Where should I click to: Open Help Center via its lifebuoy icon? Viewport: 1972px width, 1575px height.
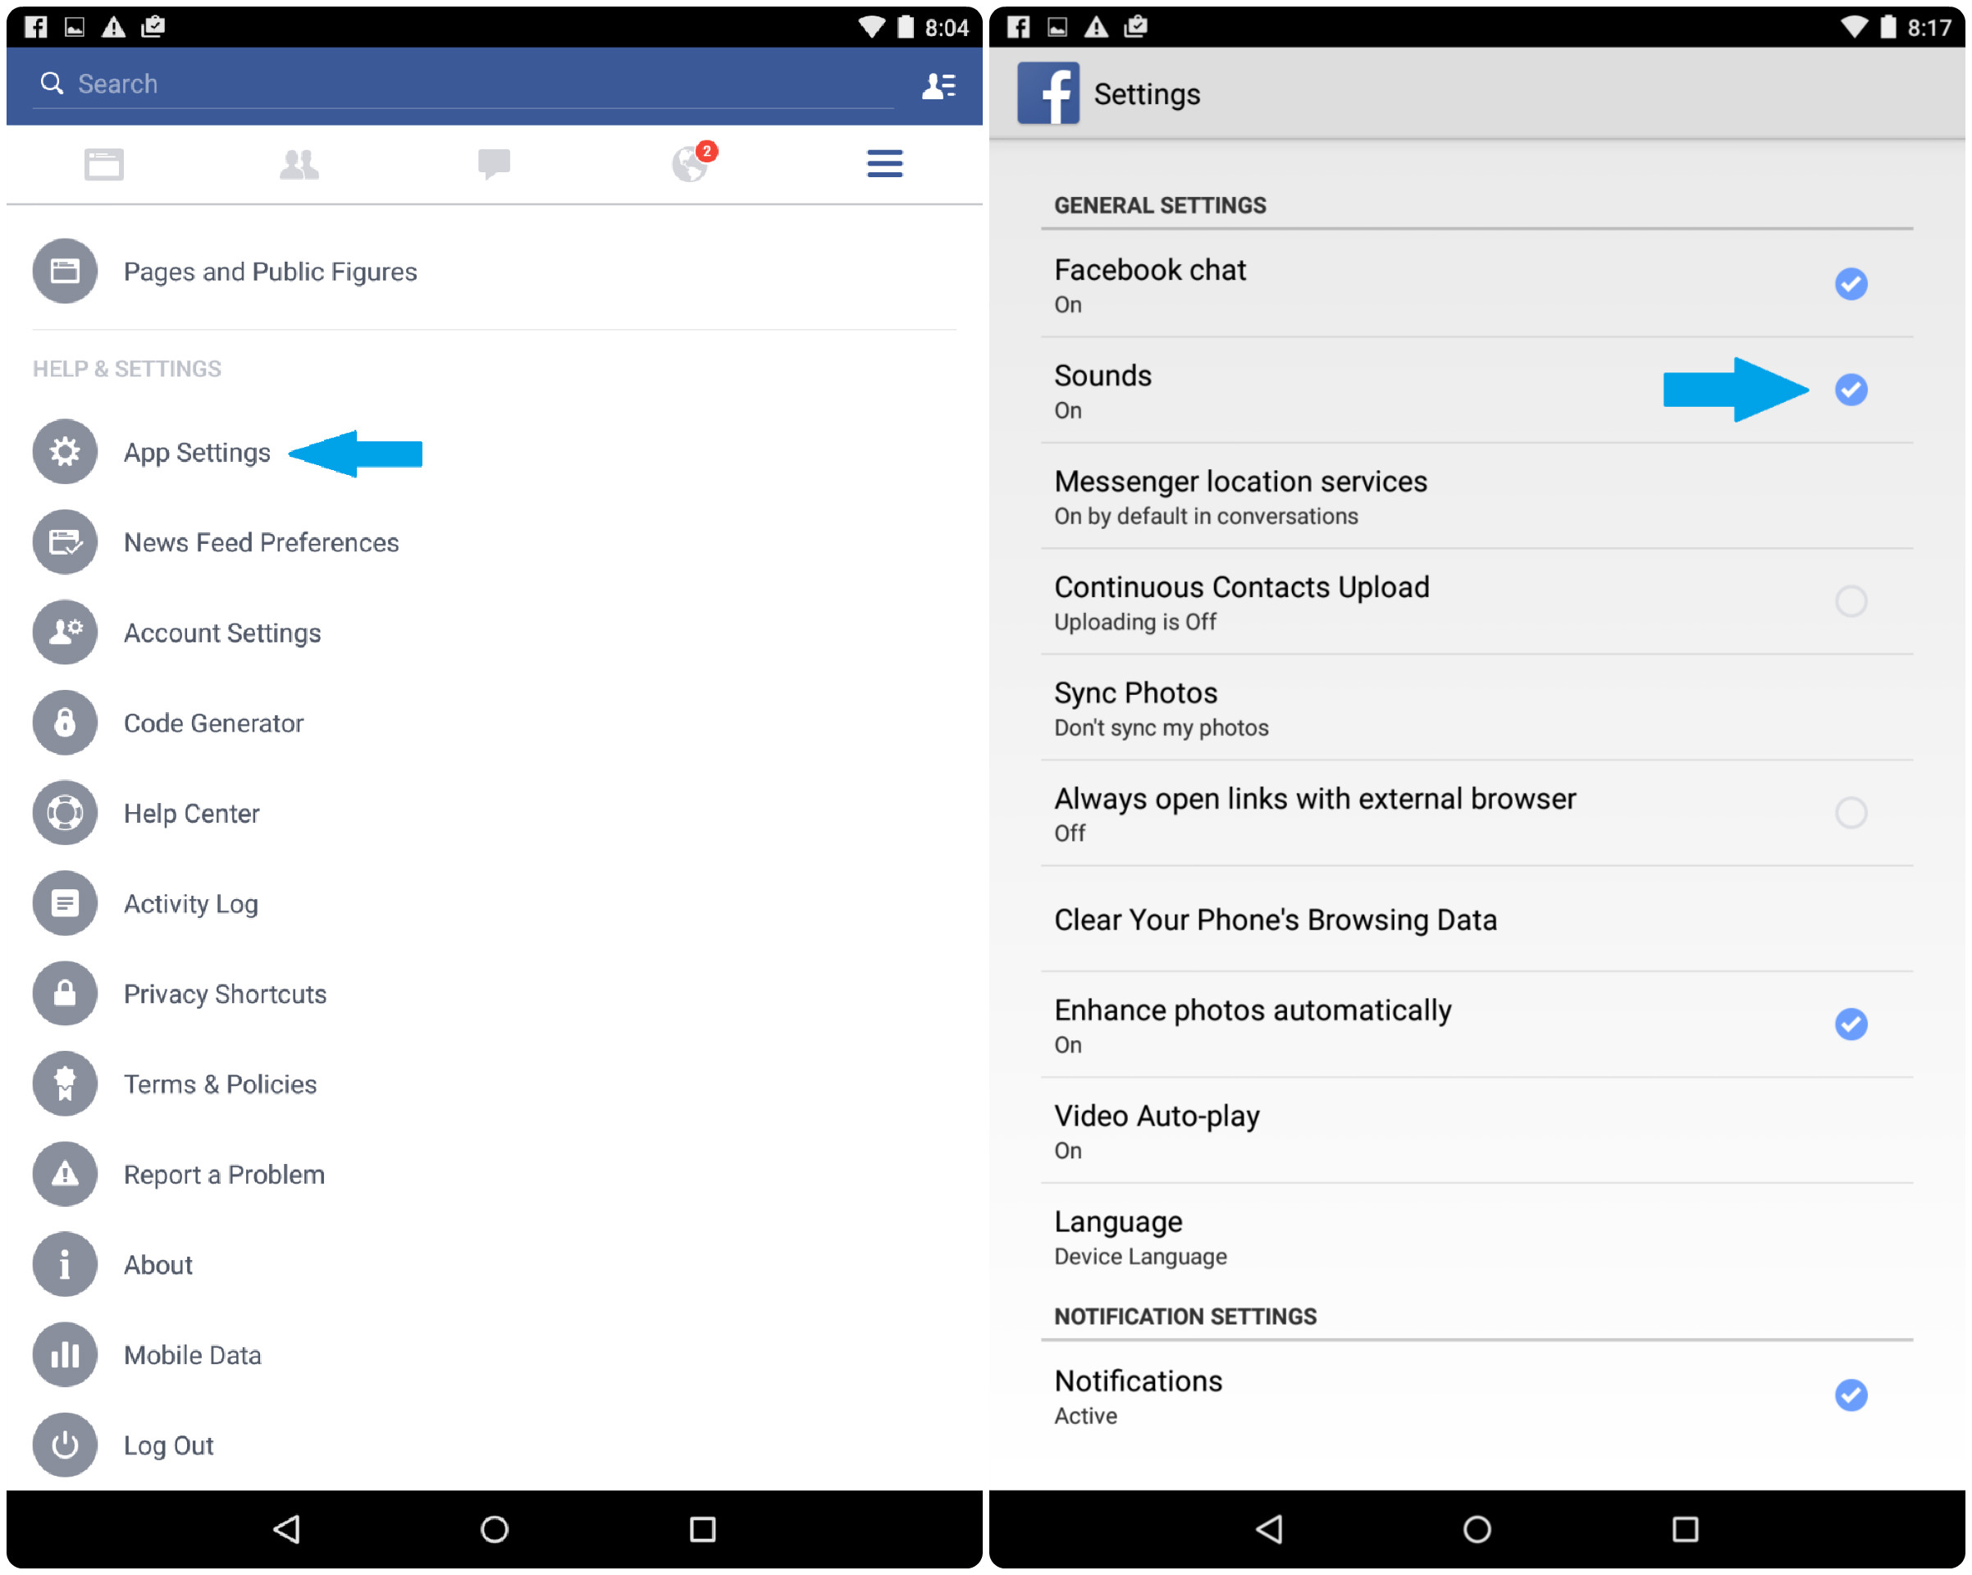64,812
